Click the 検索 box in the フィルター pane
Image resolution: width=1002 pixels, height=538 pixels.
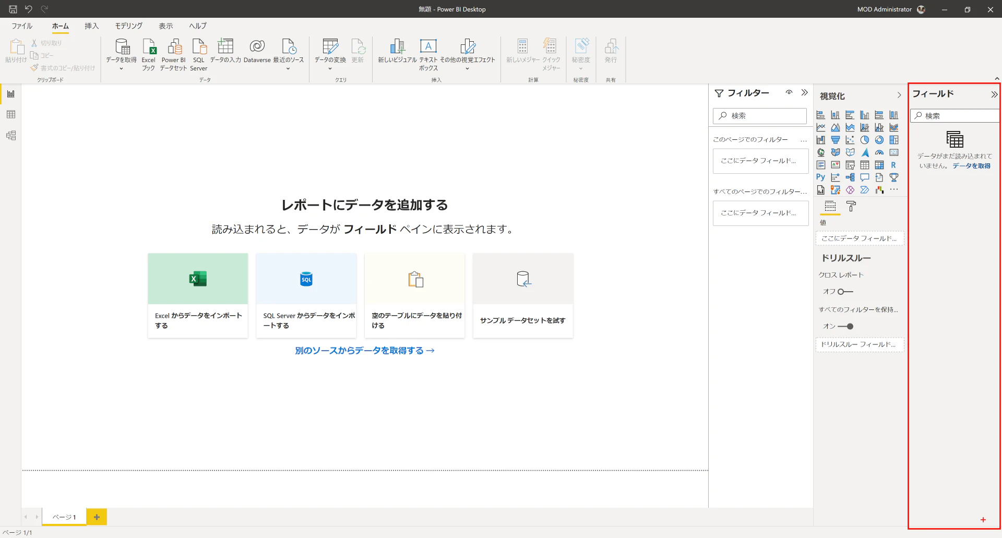point(760,116)
